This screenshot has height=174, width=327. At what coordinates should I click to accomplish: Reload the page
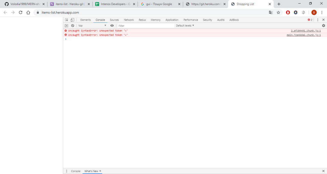coord(21,13)
